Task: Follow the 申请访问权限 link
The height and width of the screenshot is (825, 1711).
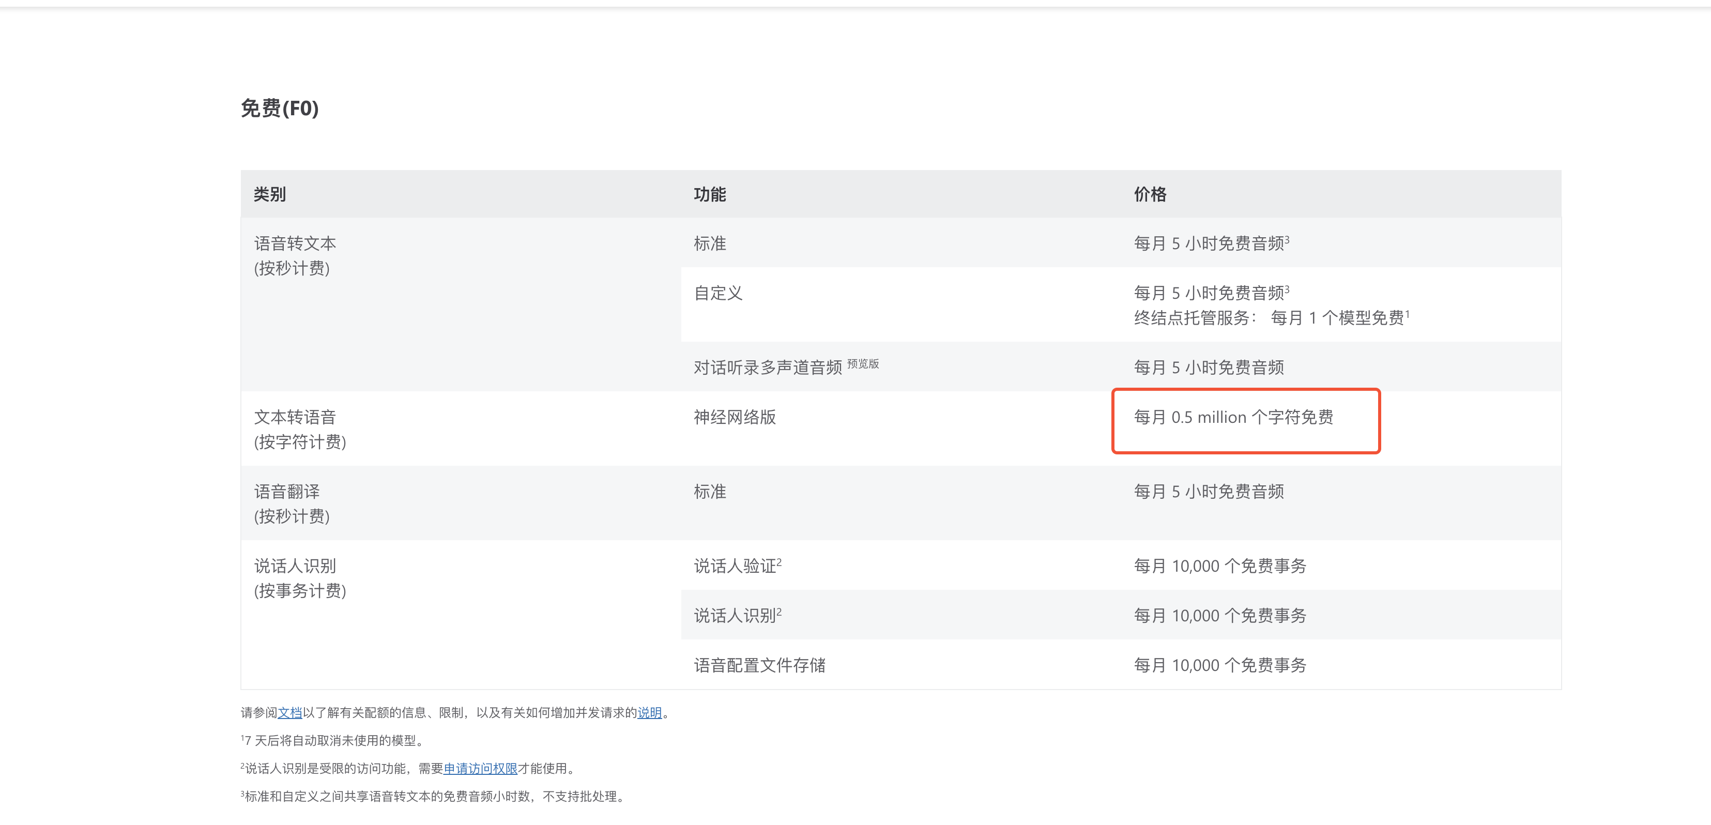Action: click(x=480, y=769)
